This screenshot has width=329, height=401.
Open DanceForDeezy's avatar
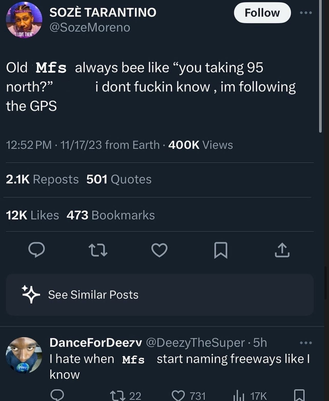coord(24,355)
